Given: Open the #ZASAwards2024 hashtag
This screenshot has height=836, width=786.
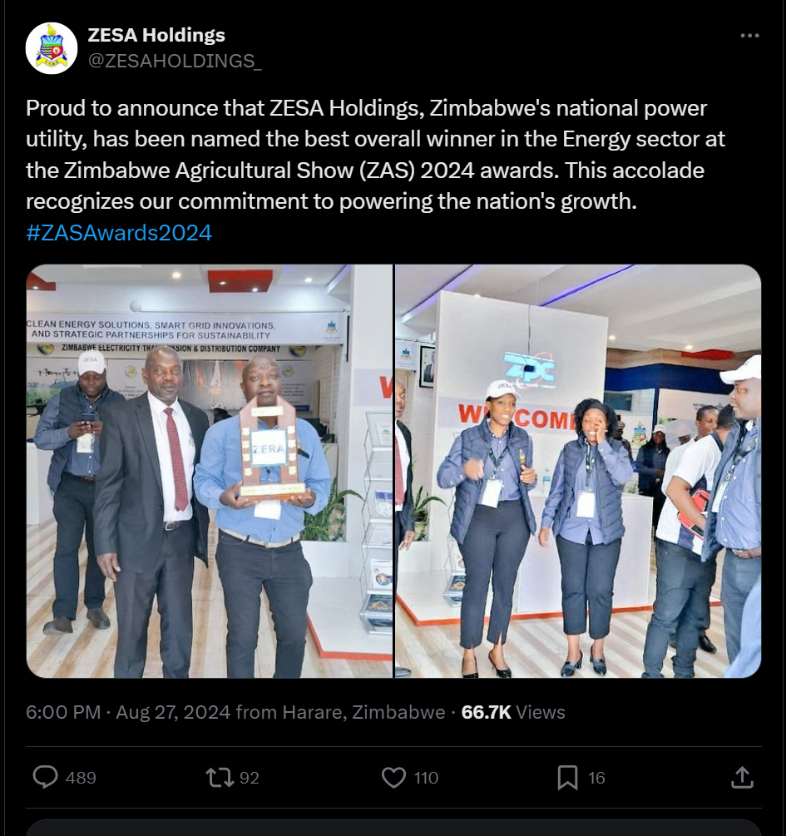Looking at the screenshot, I should (119, 232).
